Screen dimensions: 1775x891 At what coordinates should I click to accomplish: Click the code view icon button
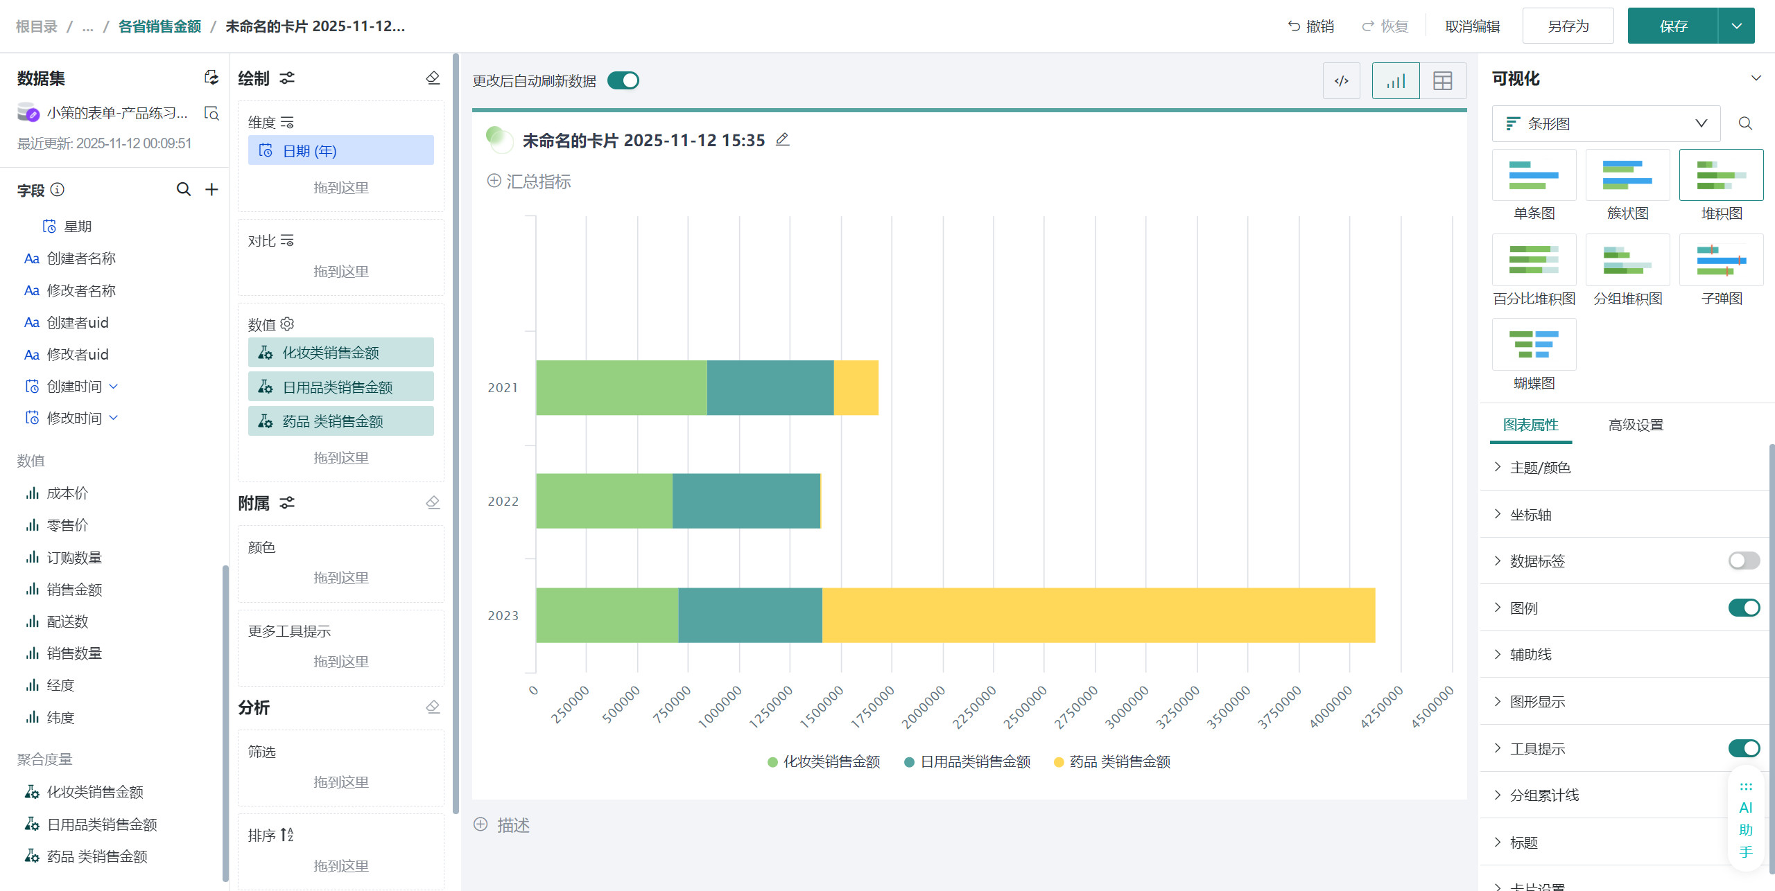tap(1341, 81)
